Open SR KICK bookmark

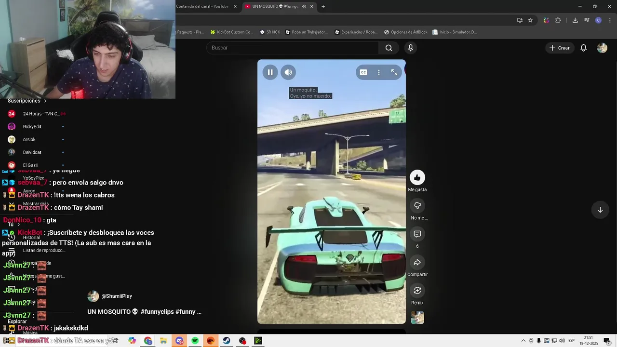[x=270, y=32]
